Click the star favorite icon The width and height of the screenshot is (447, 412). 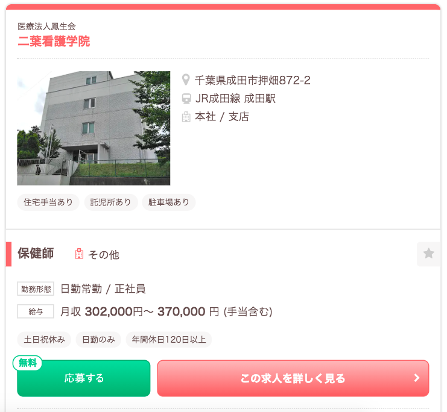click(x=428, y=254)
